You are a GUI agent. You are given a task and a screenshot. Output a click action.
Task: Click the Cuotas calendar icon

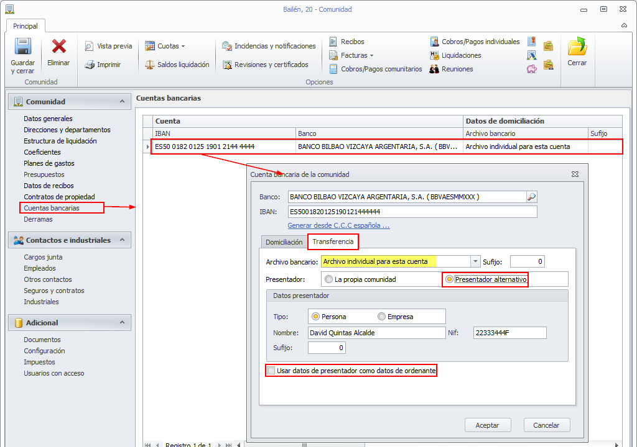(150, 46)
